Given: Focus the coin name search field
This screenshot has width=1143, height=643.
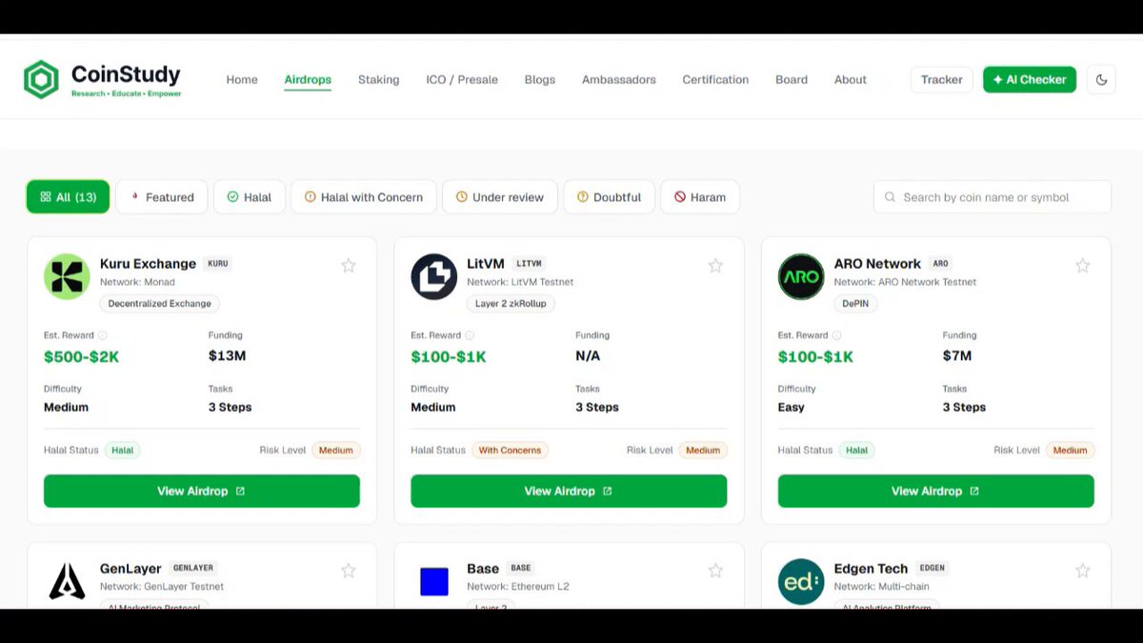Looking at the screenshot, I should pos(993,197).
